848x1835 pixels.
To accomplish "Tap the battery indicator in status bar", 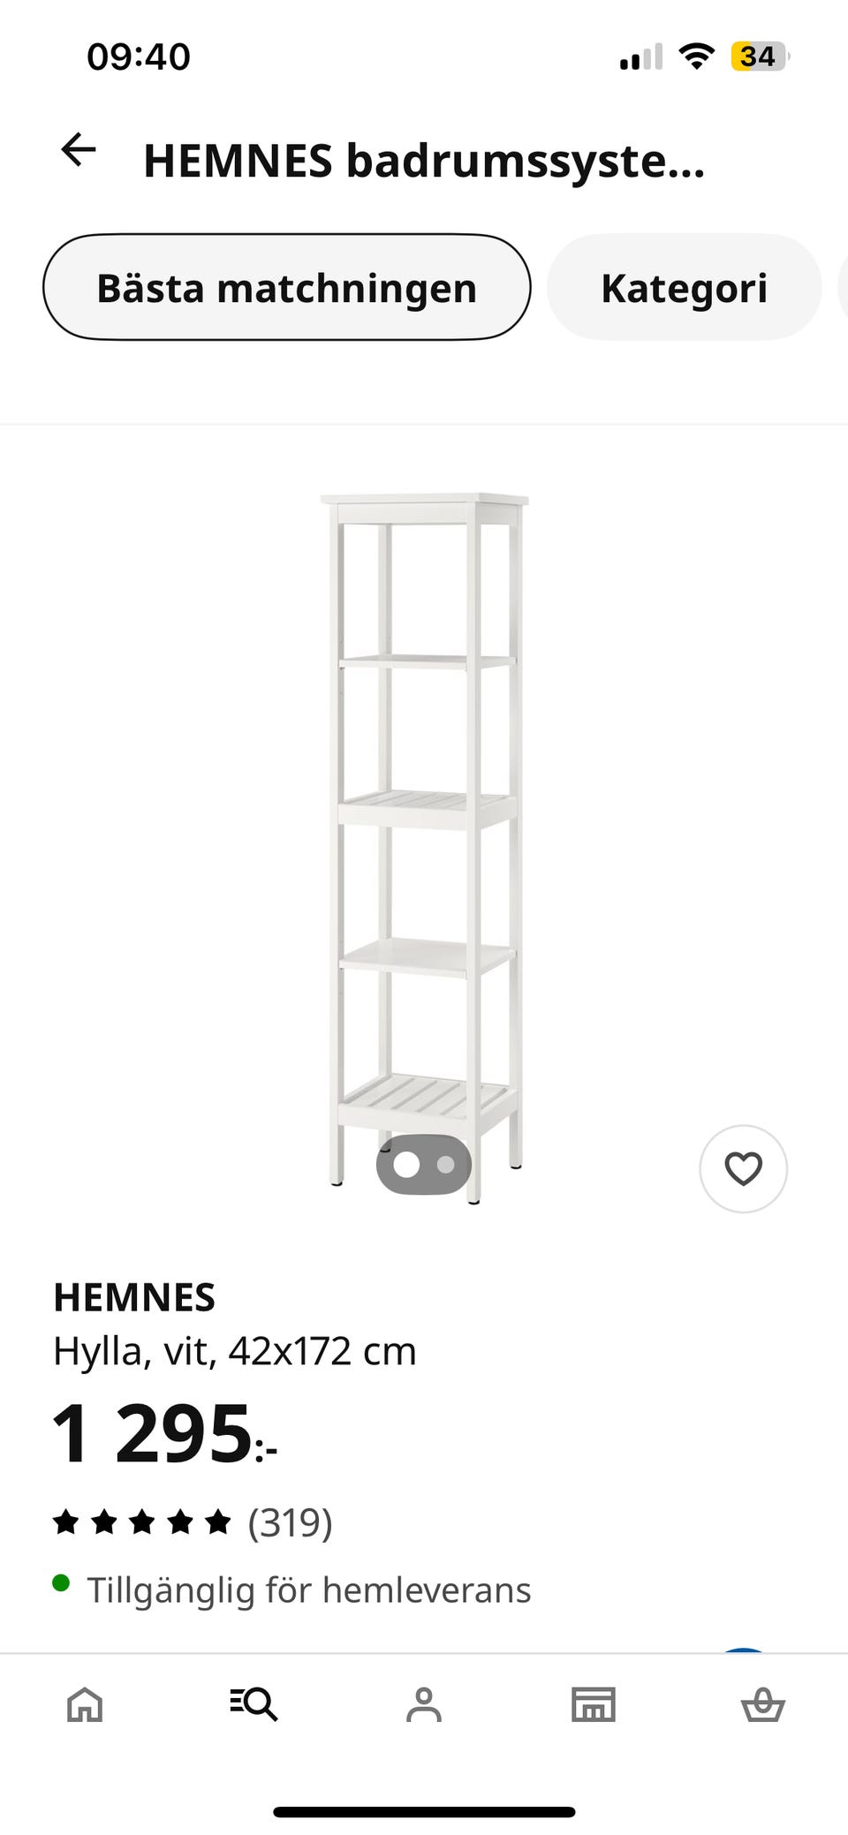I will pyautogui.click(x=760, y=57).
